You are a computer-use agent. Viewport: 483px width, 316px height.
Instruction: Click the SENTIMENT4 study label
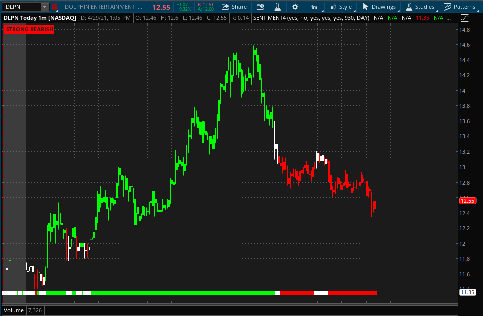click(x=311, y=18)
